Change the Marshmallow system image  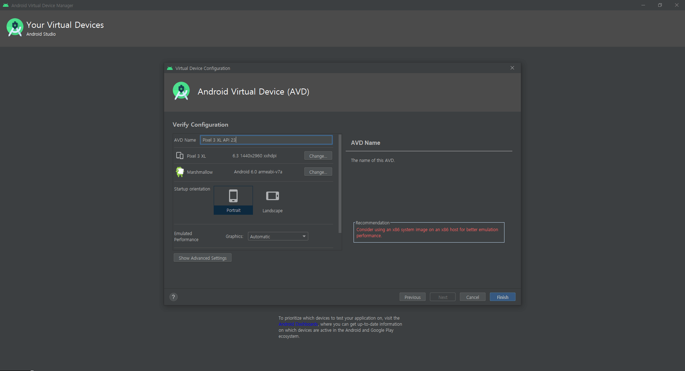pos(318,172)
